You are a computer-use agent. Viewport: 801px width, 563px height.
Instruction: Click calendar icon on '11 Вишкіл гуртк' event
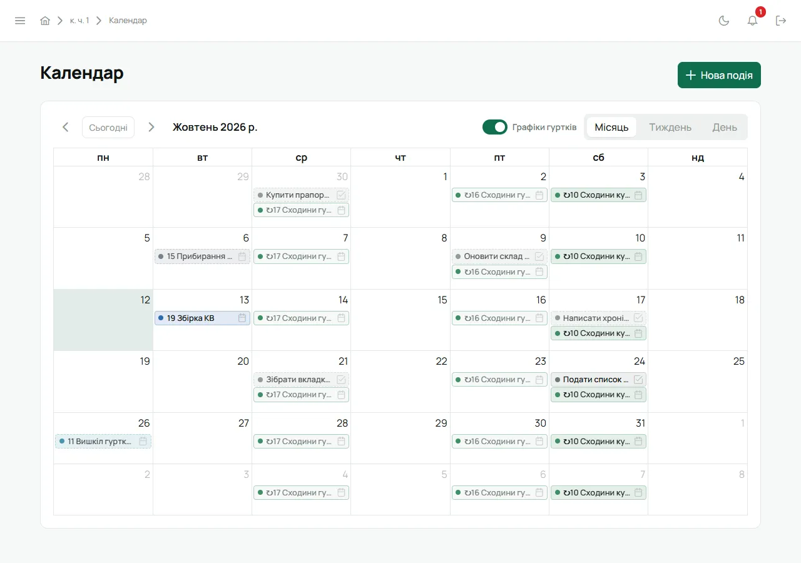coord(143,442)
